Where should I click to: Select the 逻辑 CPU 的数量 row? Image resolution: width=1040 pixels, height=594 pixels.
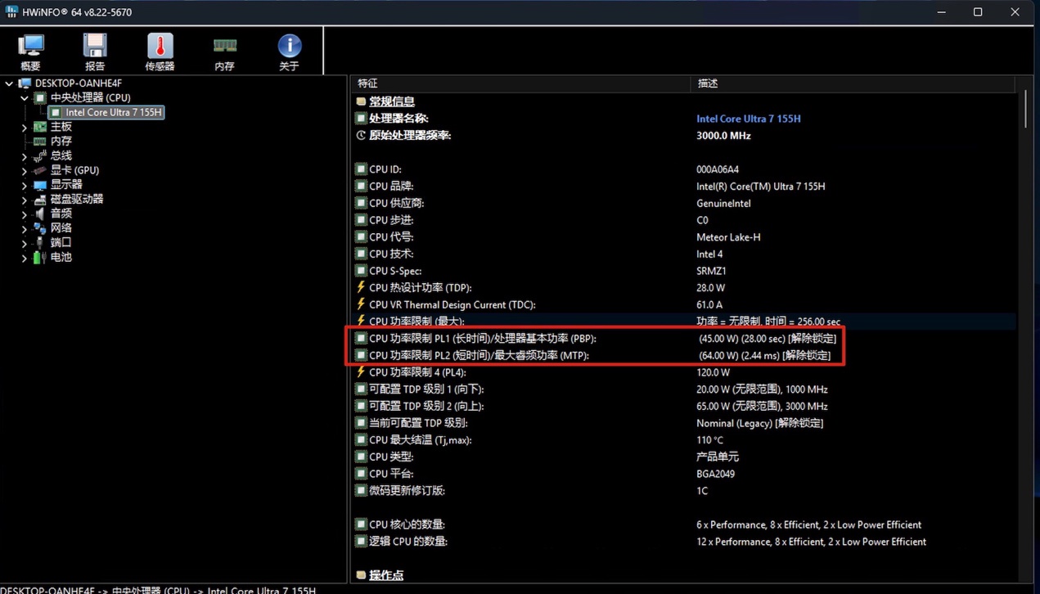click(685, 542)
